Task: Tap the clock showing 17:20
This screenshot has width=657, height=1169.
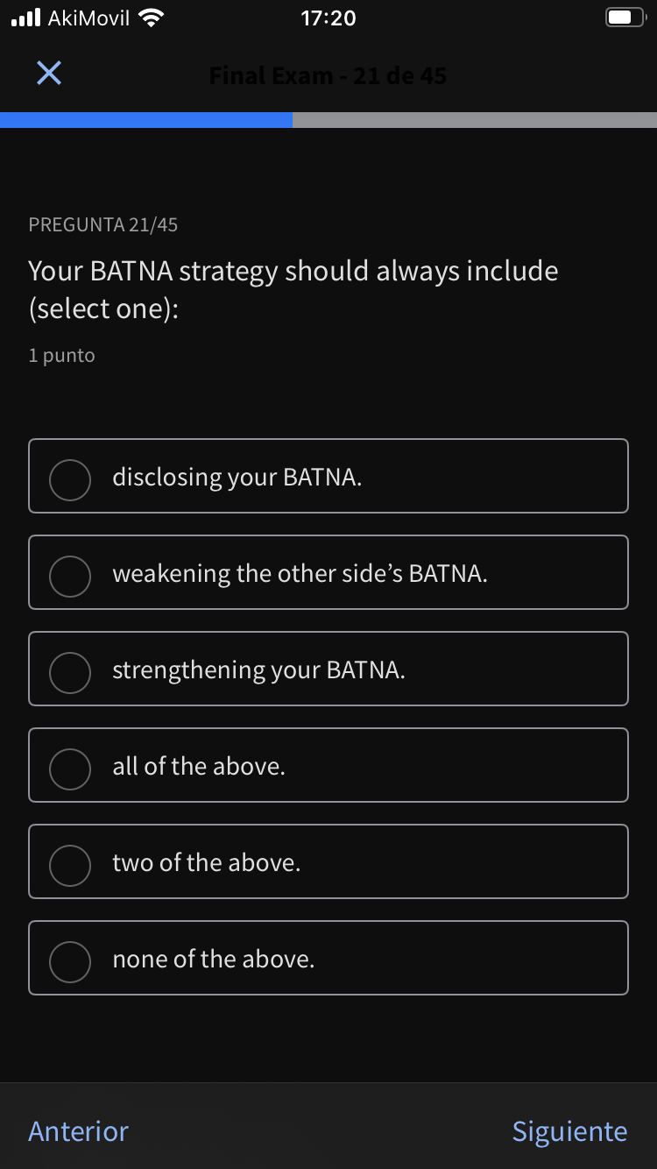Action: coord(328,18)
